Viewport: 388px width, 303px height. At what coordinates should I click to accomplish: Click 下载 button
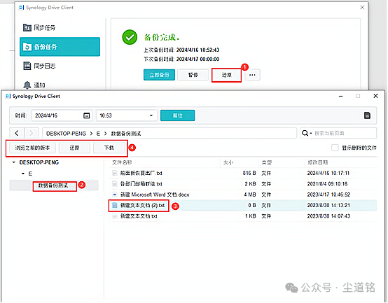(109, 148)
